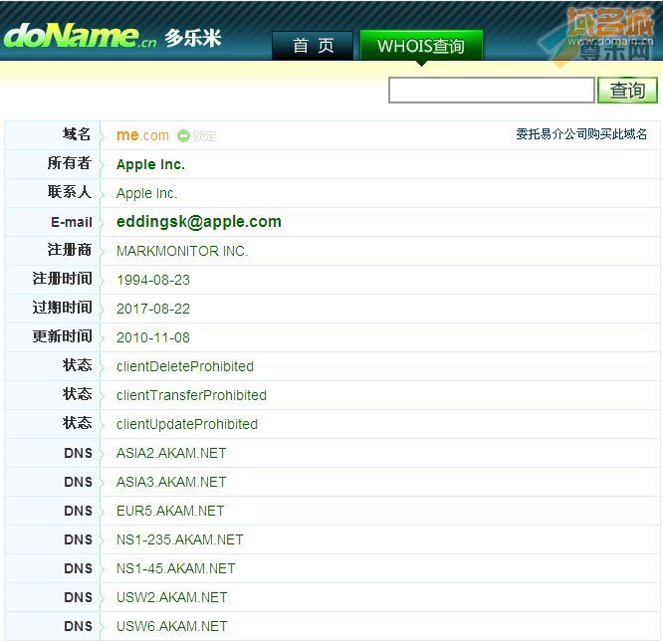Select DNS entry ASIA3.AKAM.NET
Screen dimensions: 663x641
(x=171, y=482)
